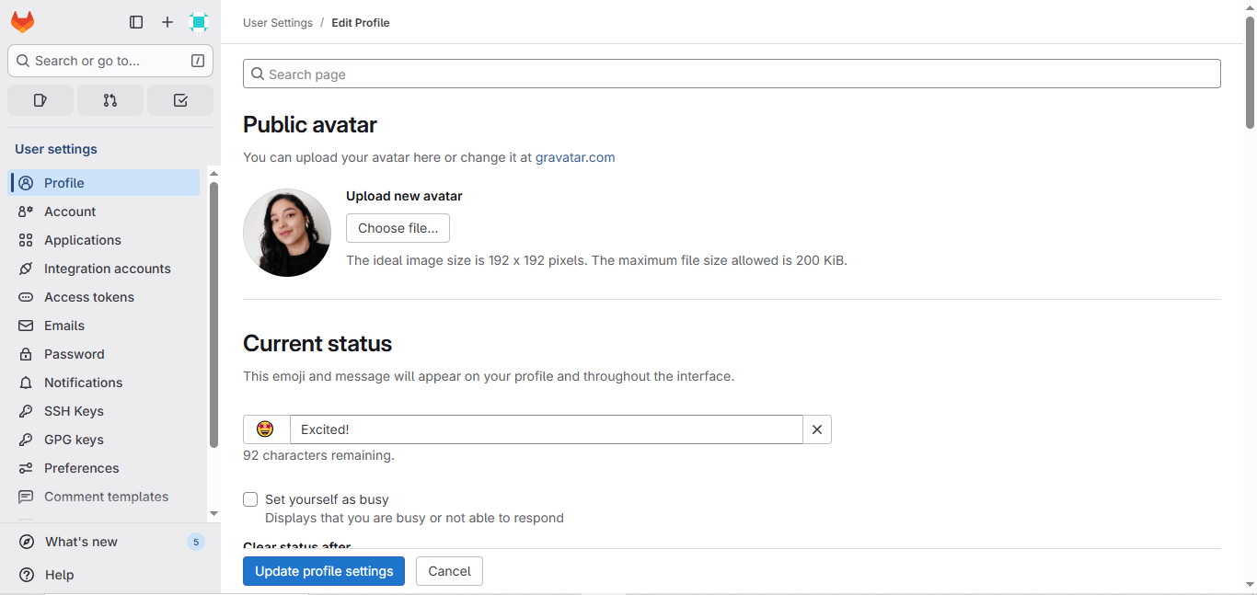
Task: Toggle the sidebar collapse icon
Action: tap(136, 22)
